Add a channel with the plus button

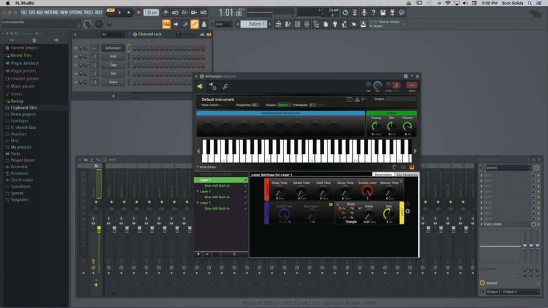(114, 96)
